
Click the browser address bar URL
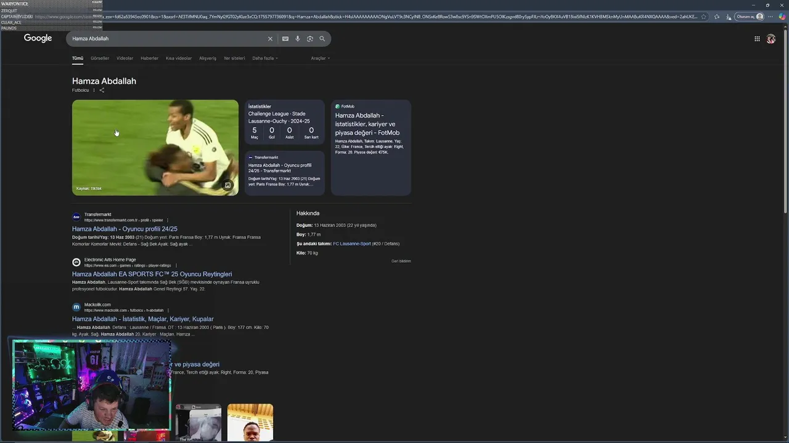(367, 17)
